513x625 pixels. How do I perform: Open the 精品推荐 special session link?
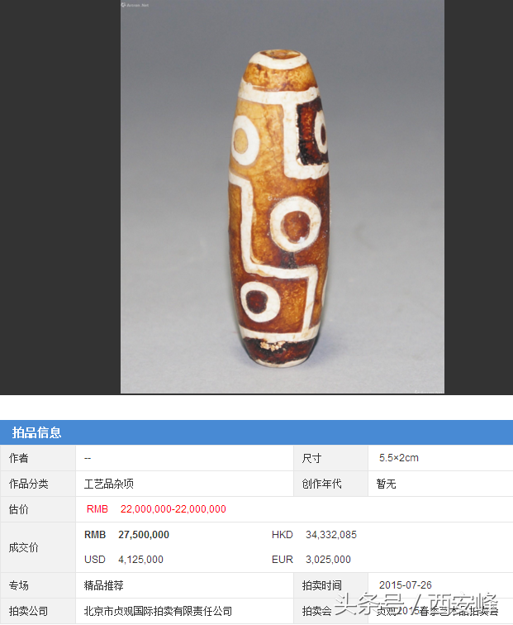(103, 585)
